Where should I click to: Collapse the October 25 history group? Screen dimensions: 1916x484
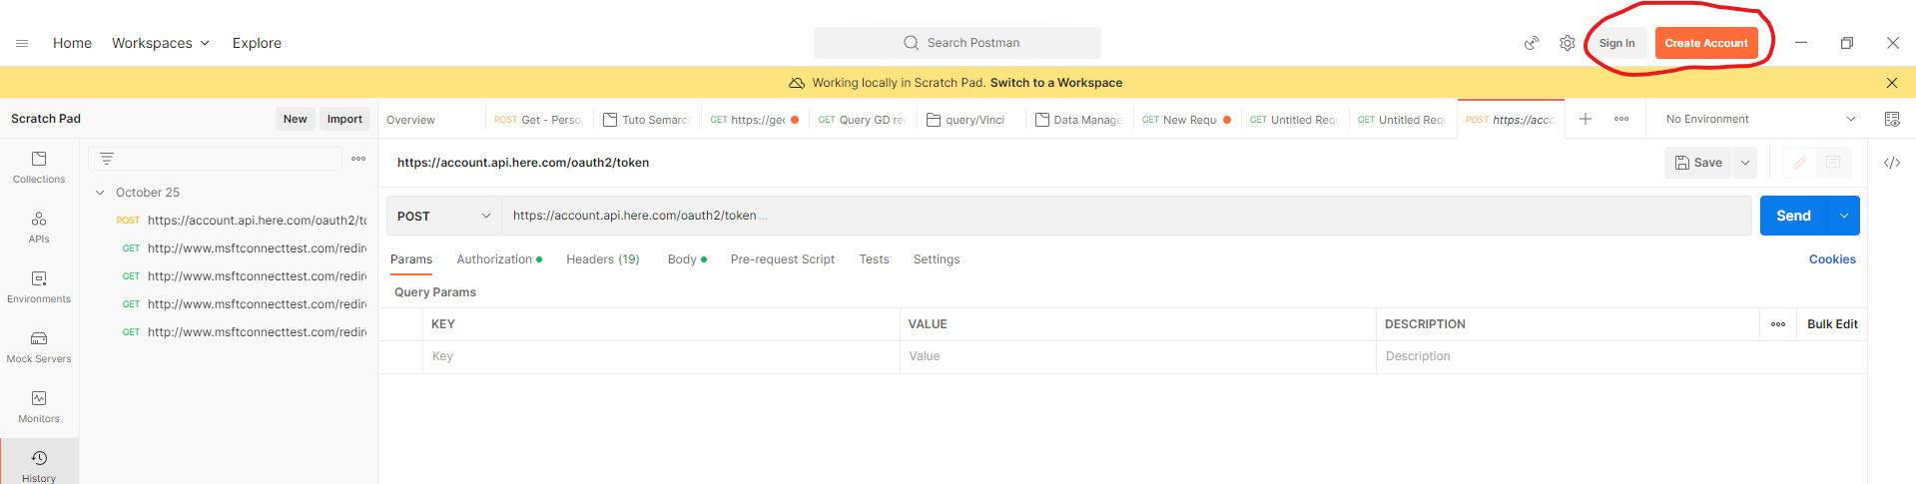tap(100, 193)
